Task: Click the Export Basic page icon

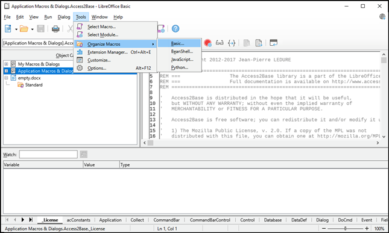Action: coord(259,43)
